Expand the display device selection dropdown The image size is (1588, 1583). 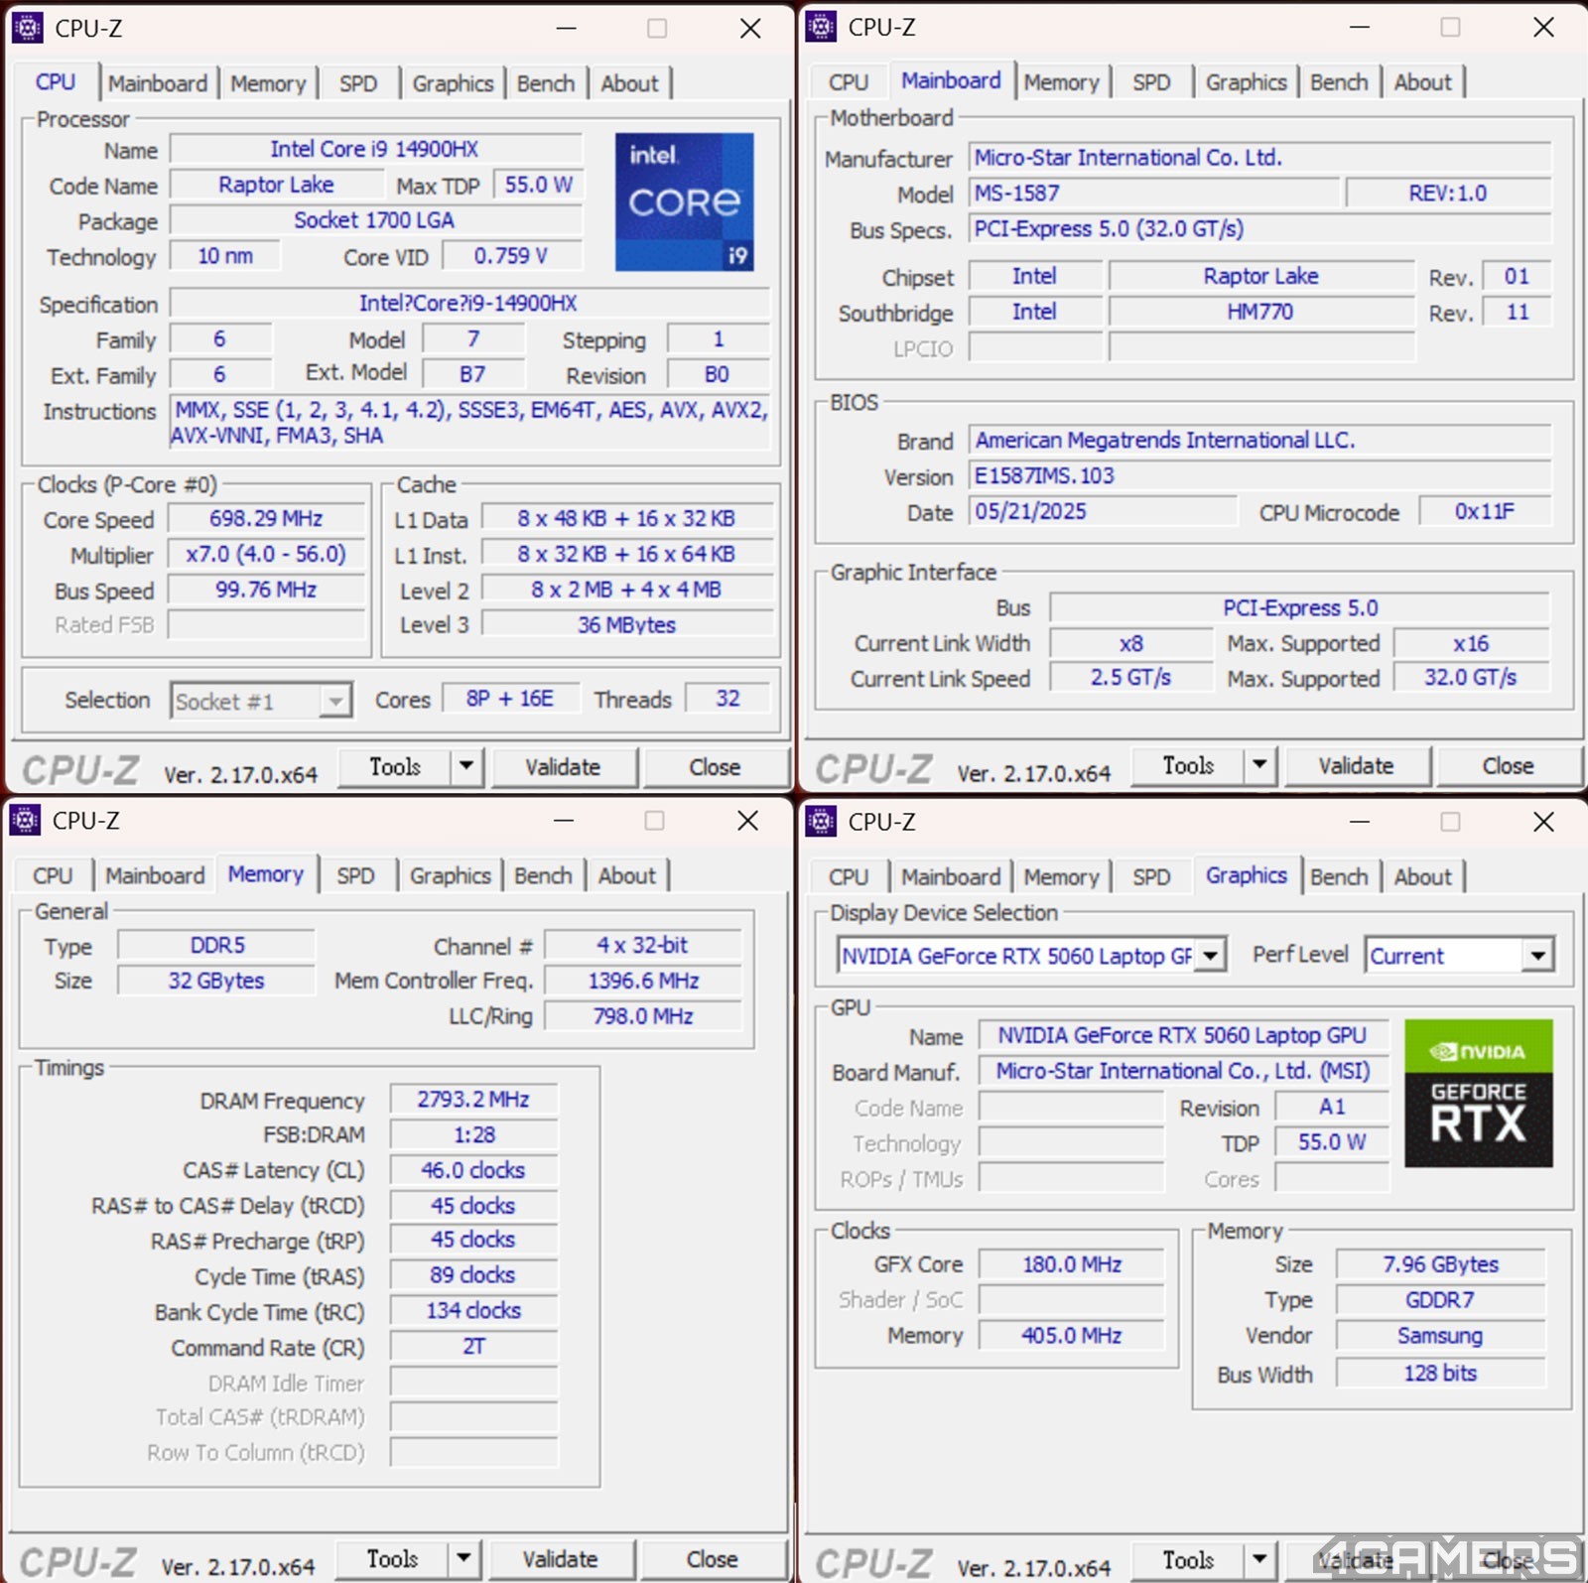(x=1210, y=956)
